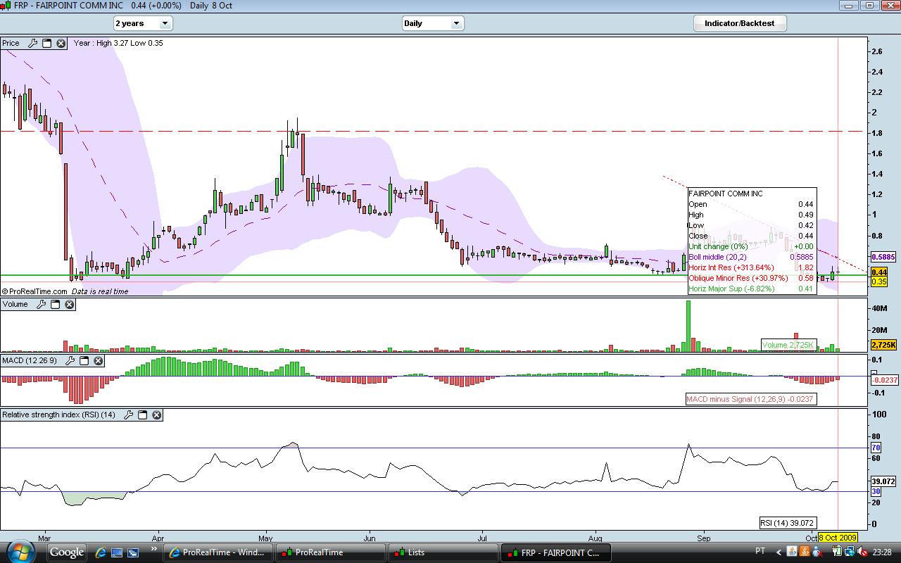
Task: Click 'Horiz Major Sup' row in tooltip
Action: point(751,289)
